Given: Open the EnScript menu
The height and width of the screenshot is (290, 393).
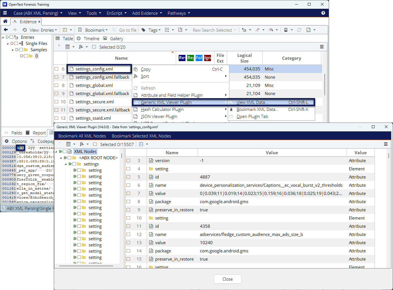Looking at the screenshot, I should tap(117, 13).
